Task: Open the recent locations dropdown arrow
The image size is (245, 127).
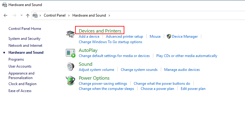Action: click(x=21, y=15)
